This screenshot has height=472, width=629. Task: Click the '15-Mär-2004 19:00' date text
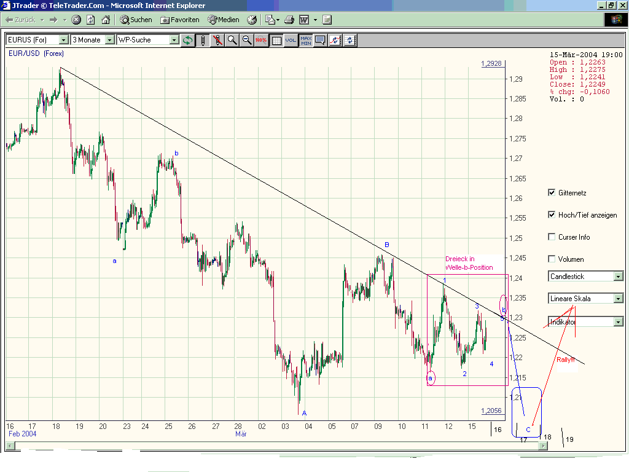[x=586, y=55]
